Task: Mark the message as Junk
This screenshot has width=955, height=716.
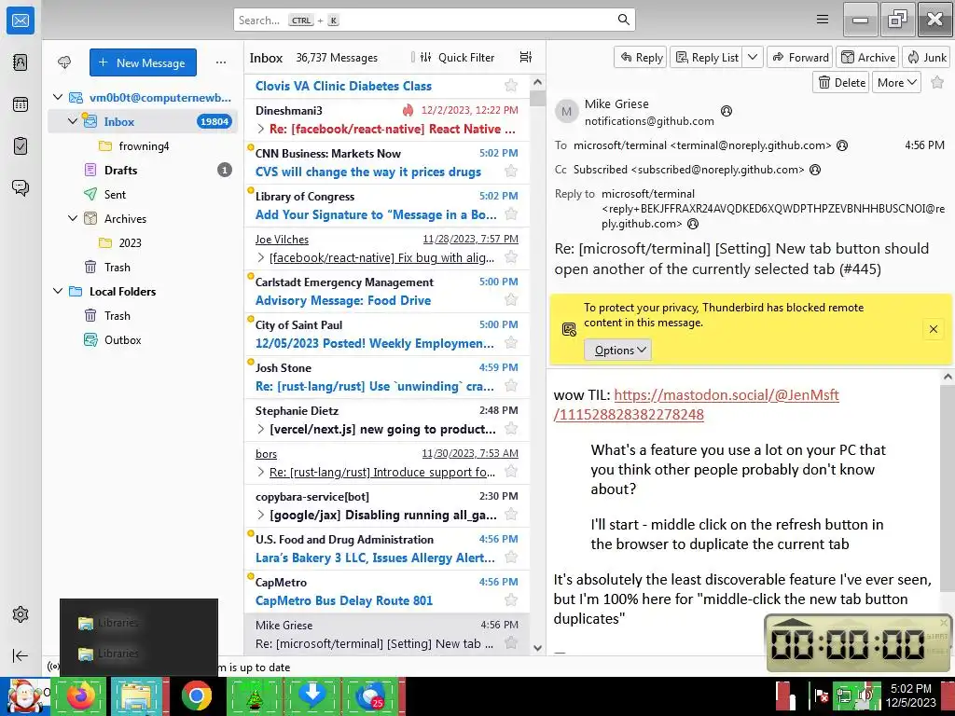Action: (926, 57)
